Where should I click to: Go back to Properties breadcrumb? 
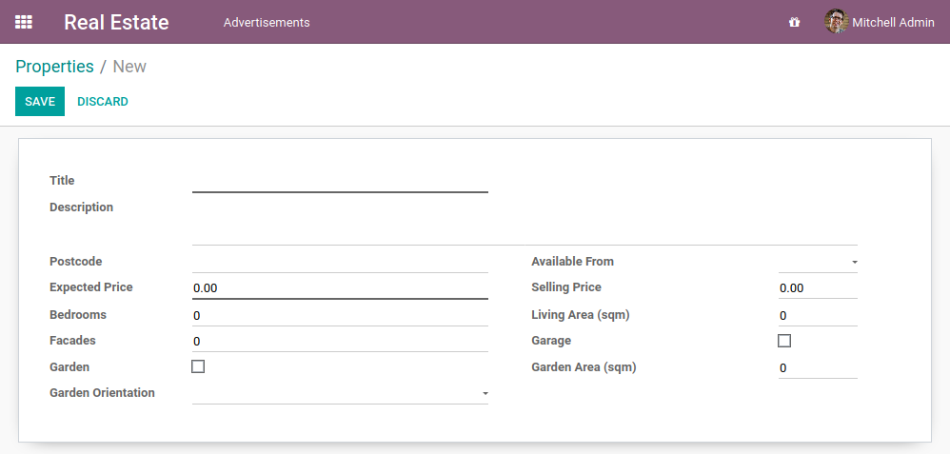pos(54,67)
